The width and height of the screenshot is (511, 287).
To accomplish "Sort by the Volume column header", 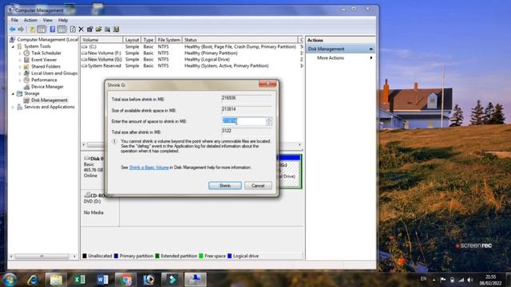I will tap(101, 40).
